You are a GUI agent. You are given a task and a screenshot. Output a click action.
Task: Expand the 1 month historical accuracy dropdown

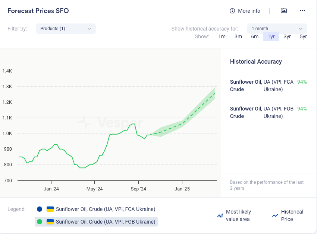tap(277, 29)
